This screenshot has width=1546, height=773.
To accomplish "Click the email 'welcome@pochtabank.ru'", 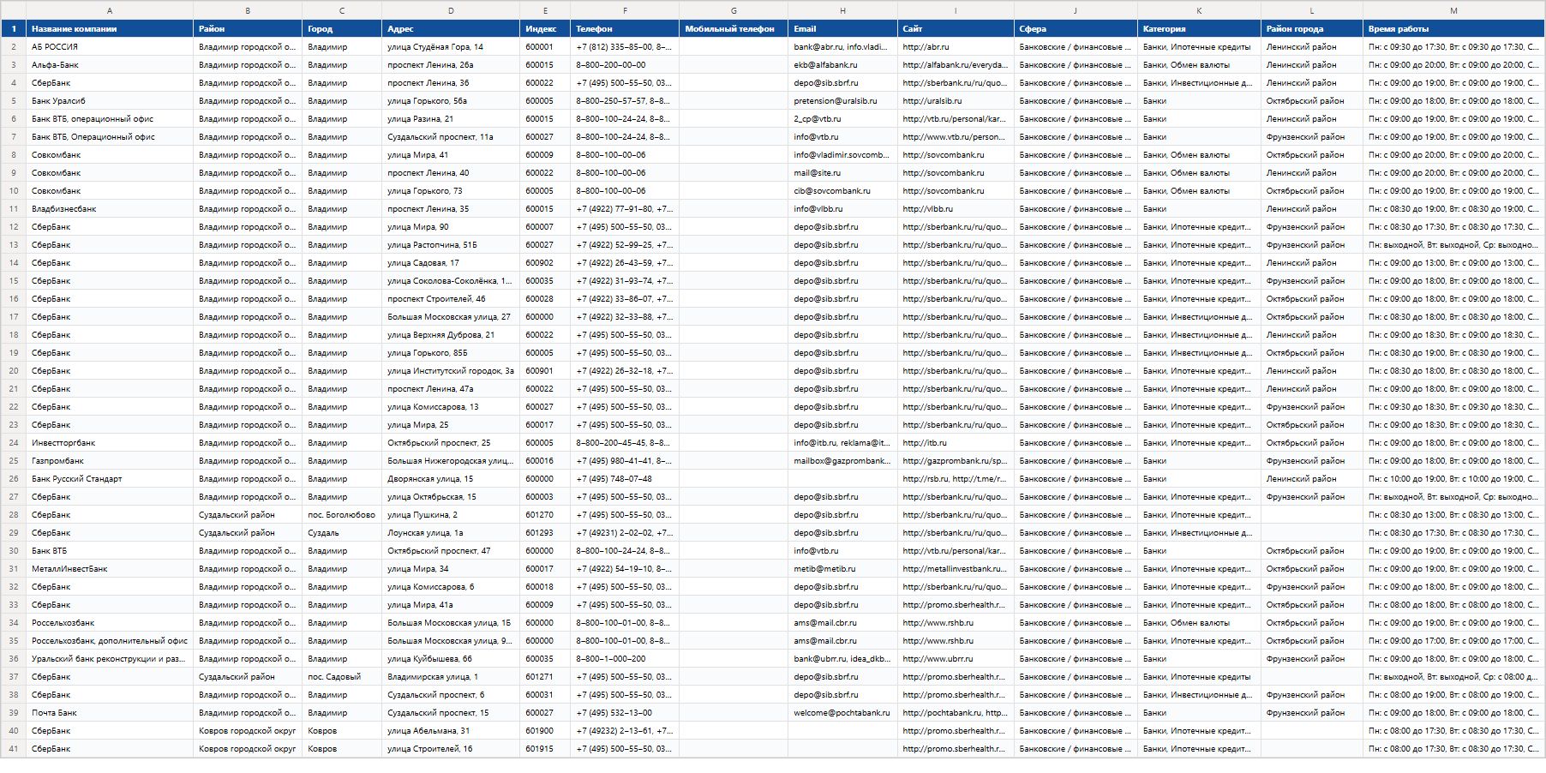I will (842, 713).
